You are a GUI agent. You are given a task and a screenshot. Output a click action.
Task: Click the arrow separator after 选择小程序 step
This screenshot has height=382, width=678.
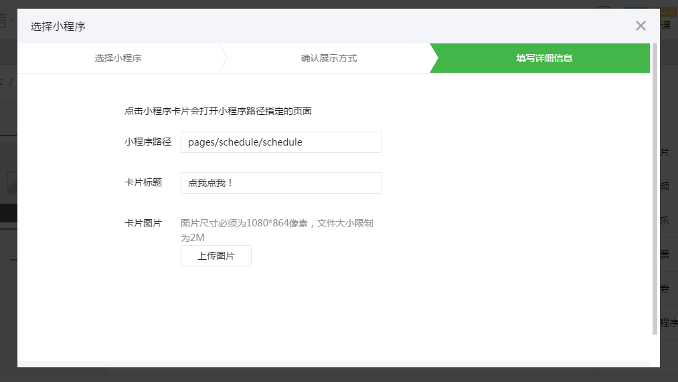click(224, 58)
